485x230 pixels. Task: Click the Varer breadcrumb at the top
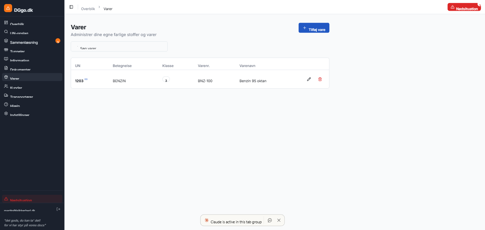coord(108,9)
